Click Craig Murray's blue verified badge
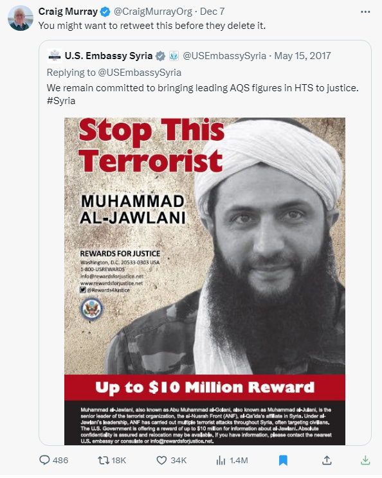Screen dimensions: 382x478 (105, 12)
